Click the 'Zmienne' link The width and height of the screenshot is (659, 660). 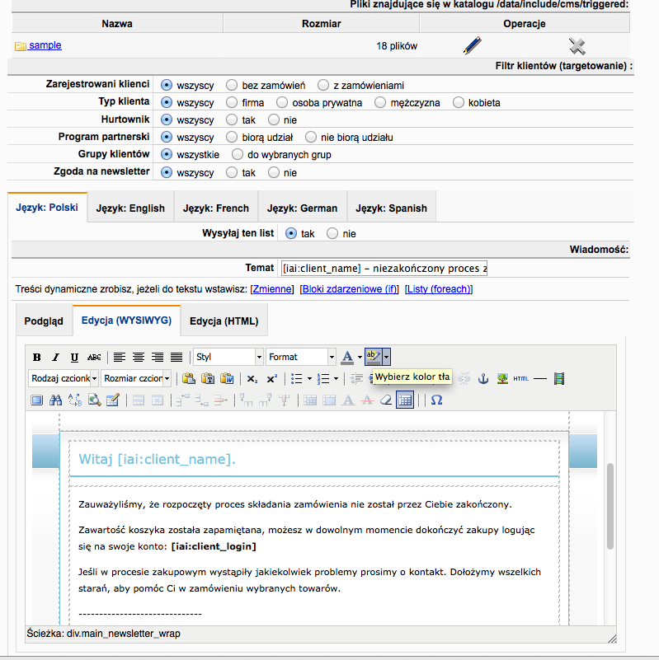pyautogui.click(x=271, y=289)
